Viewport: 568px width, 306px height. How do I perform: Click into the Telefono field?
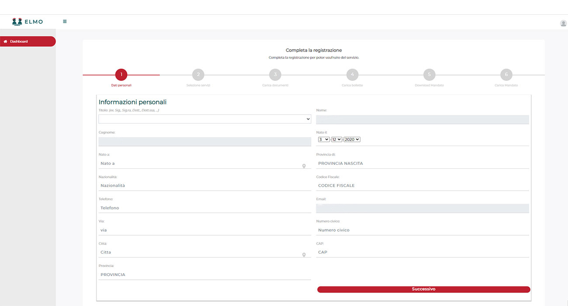click(x=204, y=208)
